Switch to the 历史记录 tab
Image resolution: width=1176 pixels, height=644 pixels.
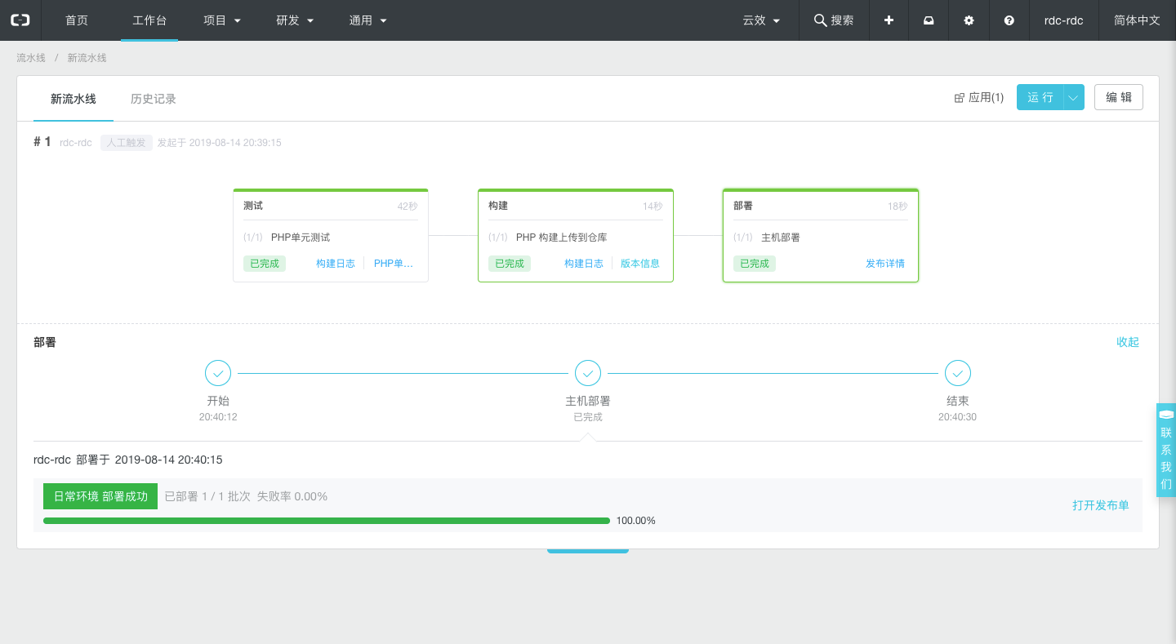tap(154, 99)
